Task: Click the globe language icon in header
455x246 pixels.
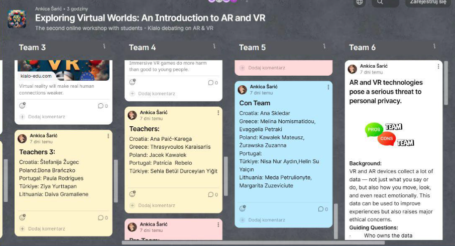Action: click(359, 3)
